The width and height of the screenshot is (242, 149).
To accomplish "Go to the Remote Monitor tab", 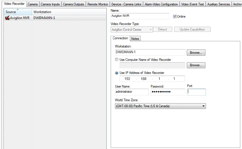I will coord(98,4).
